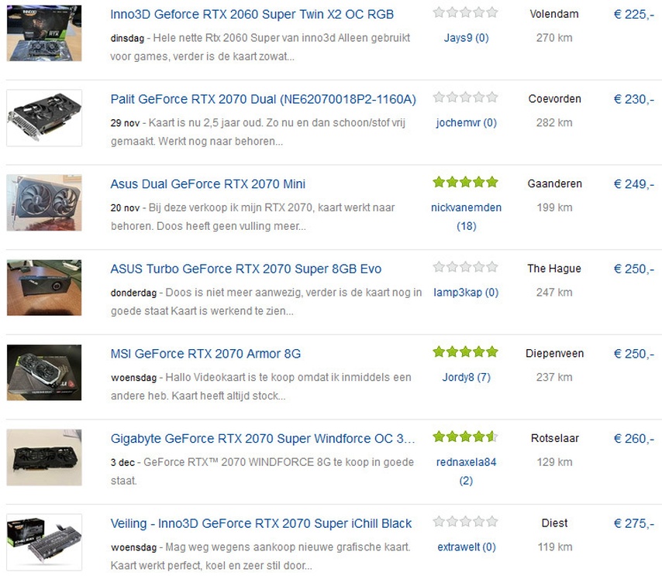The height and width of the screenshot is (579, 662).
Task: Select the ASUS Turbo GeForce RTX 2070 Super title
Action: (x=246, y=269)
